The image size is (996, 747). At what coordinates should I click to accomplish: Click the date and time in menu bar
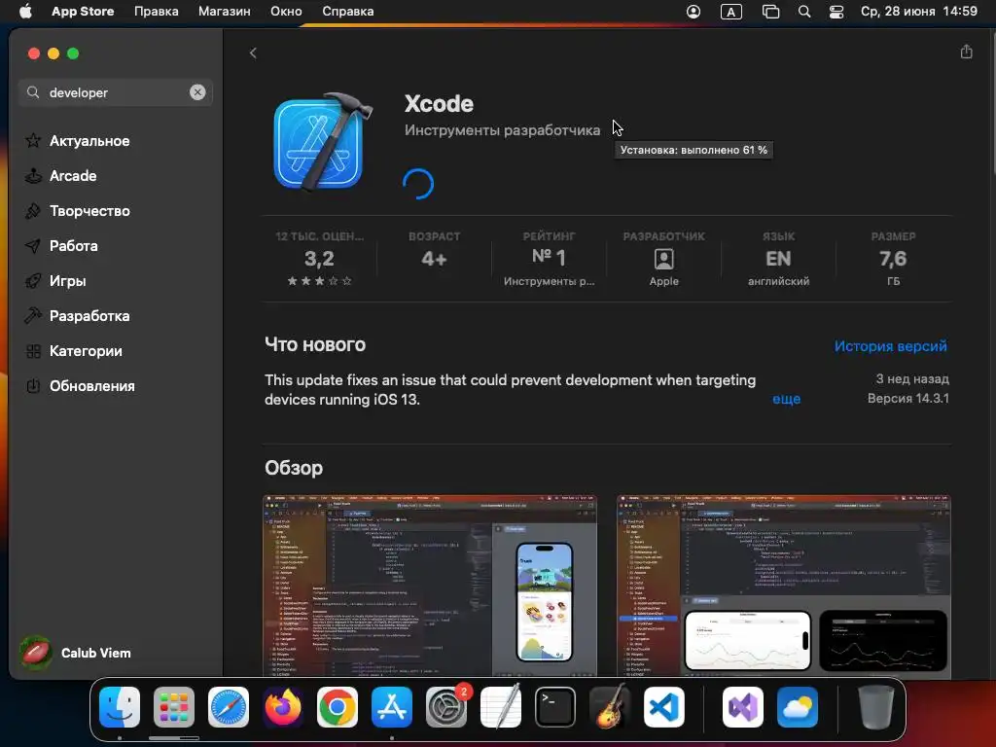[918, 12]
